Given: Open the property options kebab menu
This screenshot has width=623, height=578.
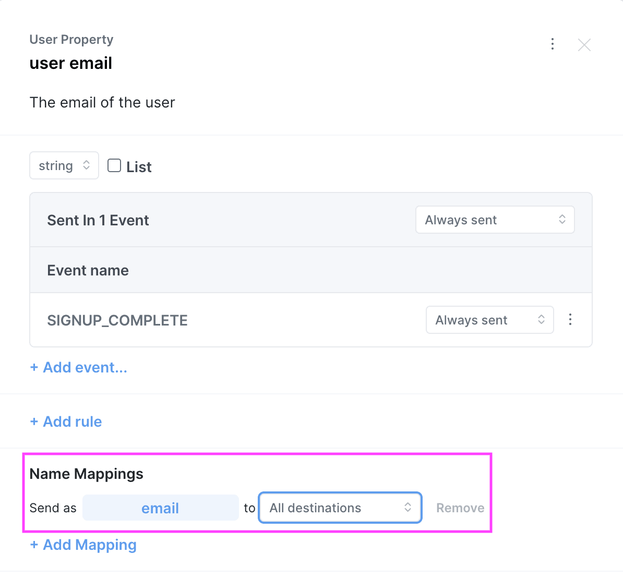Looking at the screenshot, I should coord(553,44).
